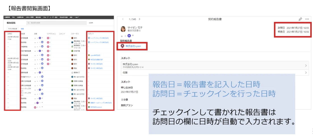Click the pin icon beside 株式会社cyzen link
Viewport: 313px width, 137px height.
tap(122, 46)
